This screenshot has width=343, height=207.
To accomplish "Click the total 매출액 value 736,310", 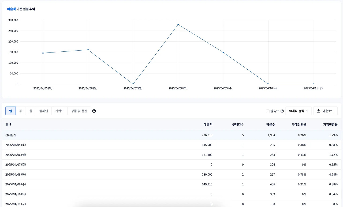I will [x=207, y=135].
